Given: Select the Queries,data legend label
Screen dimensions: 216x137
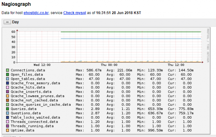Looking at the screenshot, I should tap(24, 109).
